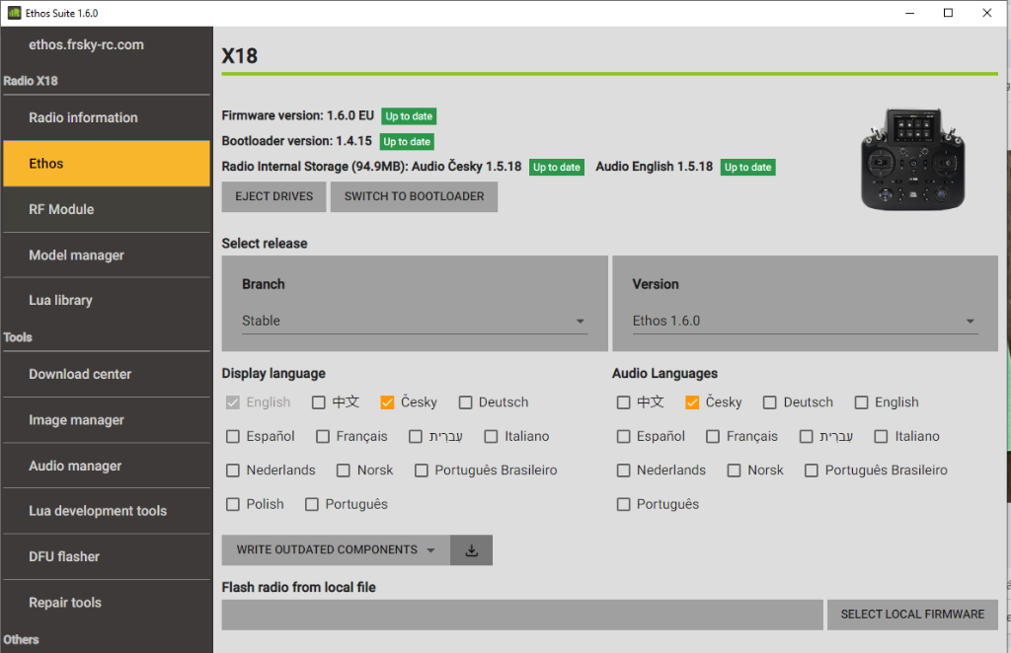Maximize the Ethos Suite window
1011x653 pixels.
[948, 13]
